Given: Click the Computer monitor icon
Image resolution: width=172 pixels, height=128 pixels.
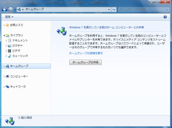Looking at the screenshot, I should coord(7,76).
